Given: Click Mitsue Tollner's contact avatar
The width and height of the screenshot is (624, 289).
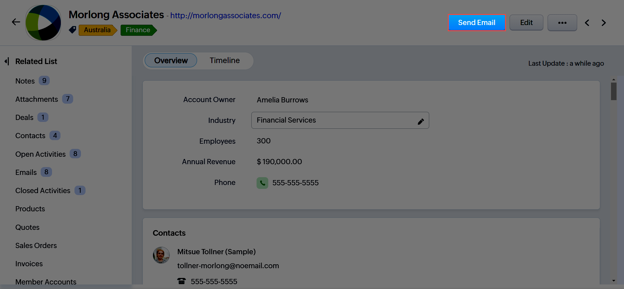Looking at the screenshot, I should click(x=161, y=255).
